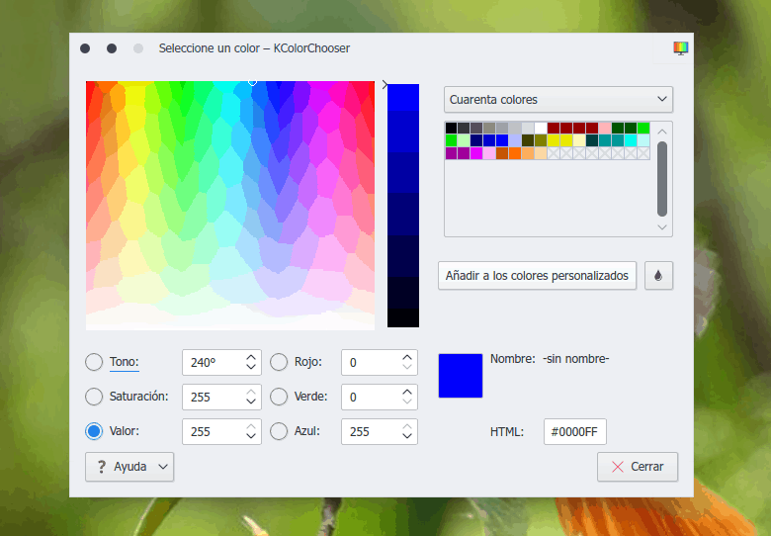Click the large blue current color preview
Viewport: 771px width, 536px height.
(x=461, y=376)
